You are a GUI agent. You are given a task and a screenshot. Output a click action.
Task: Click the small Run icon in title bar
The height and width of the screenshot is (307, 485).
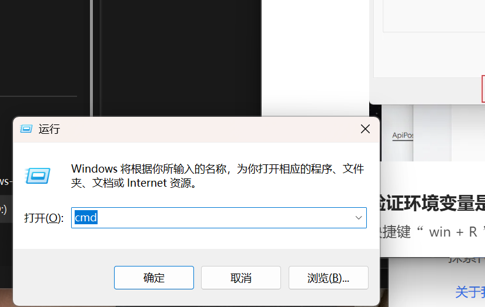[x=26, y=129]
